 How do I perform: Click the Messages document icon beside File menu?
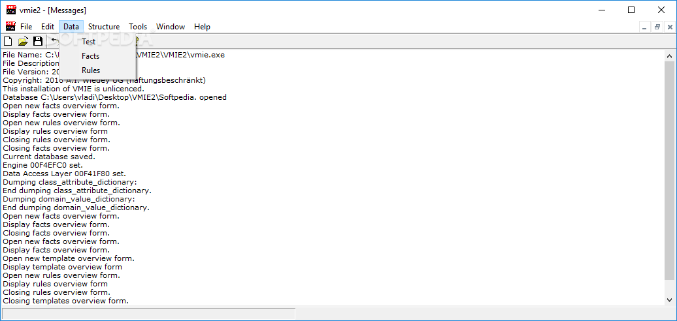11,27
